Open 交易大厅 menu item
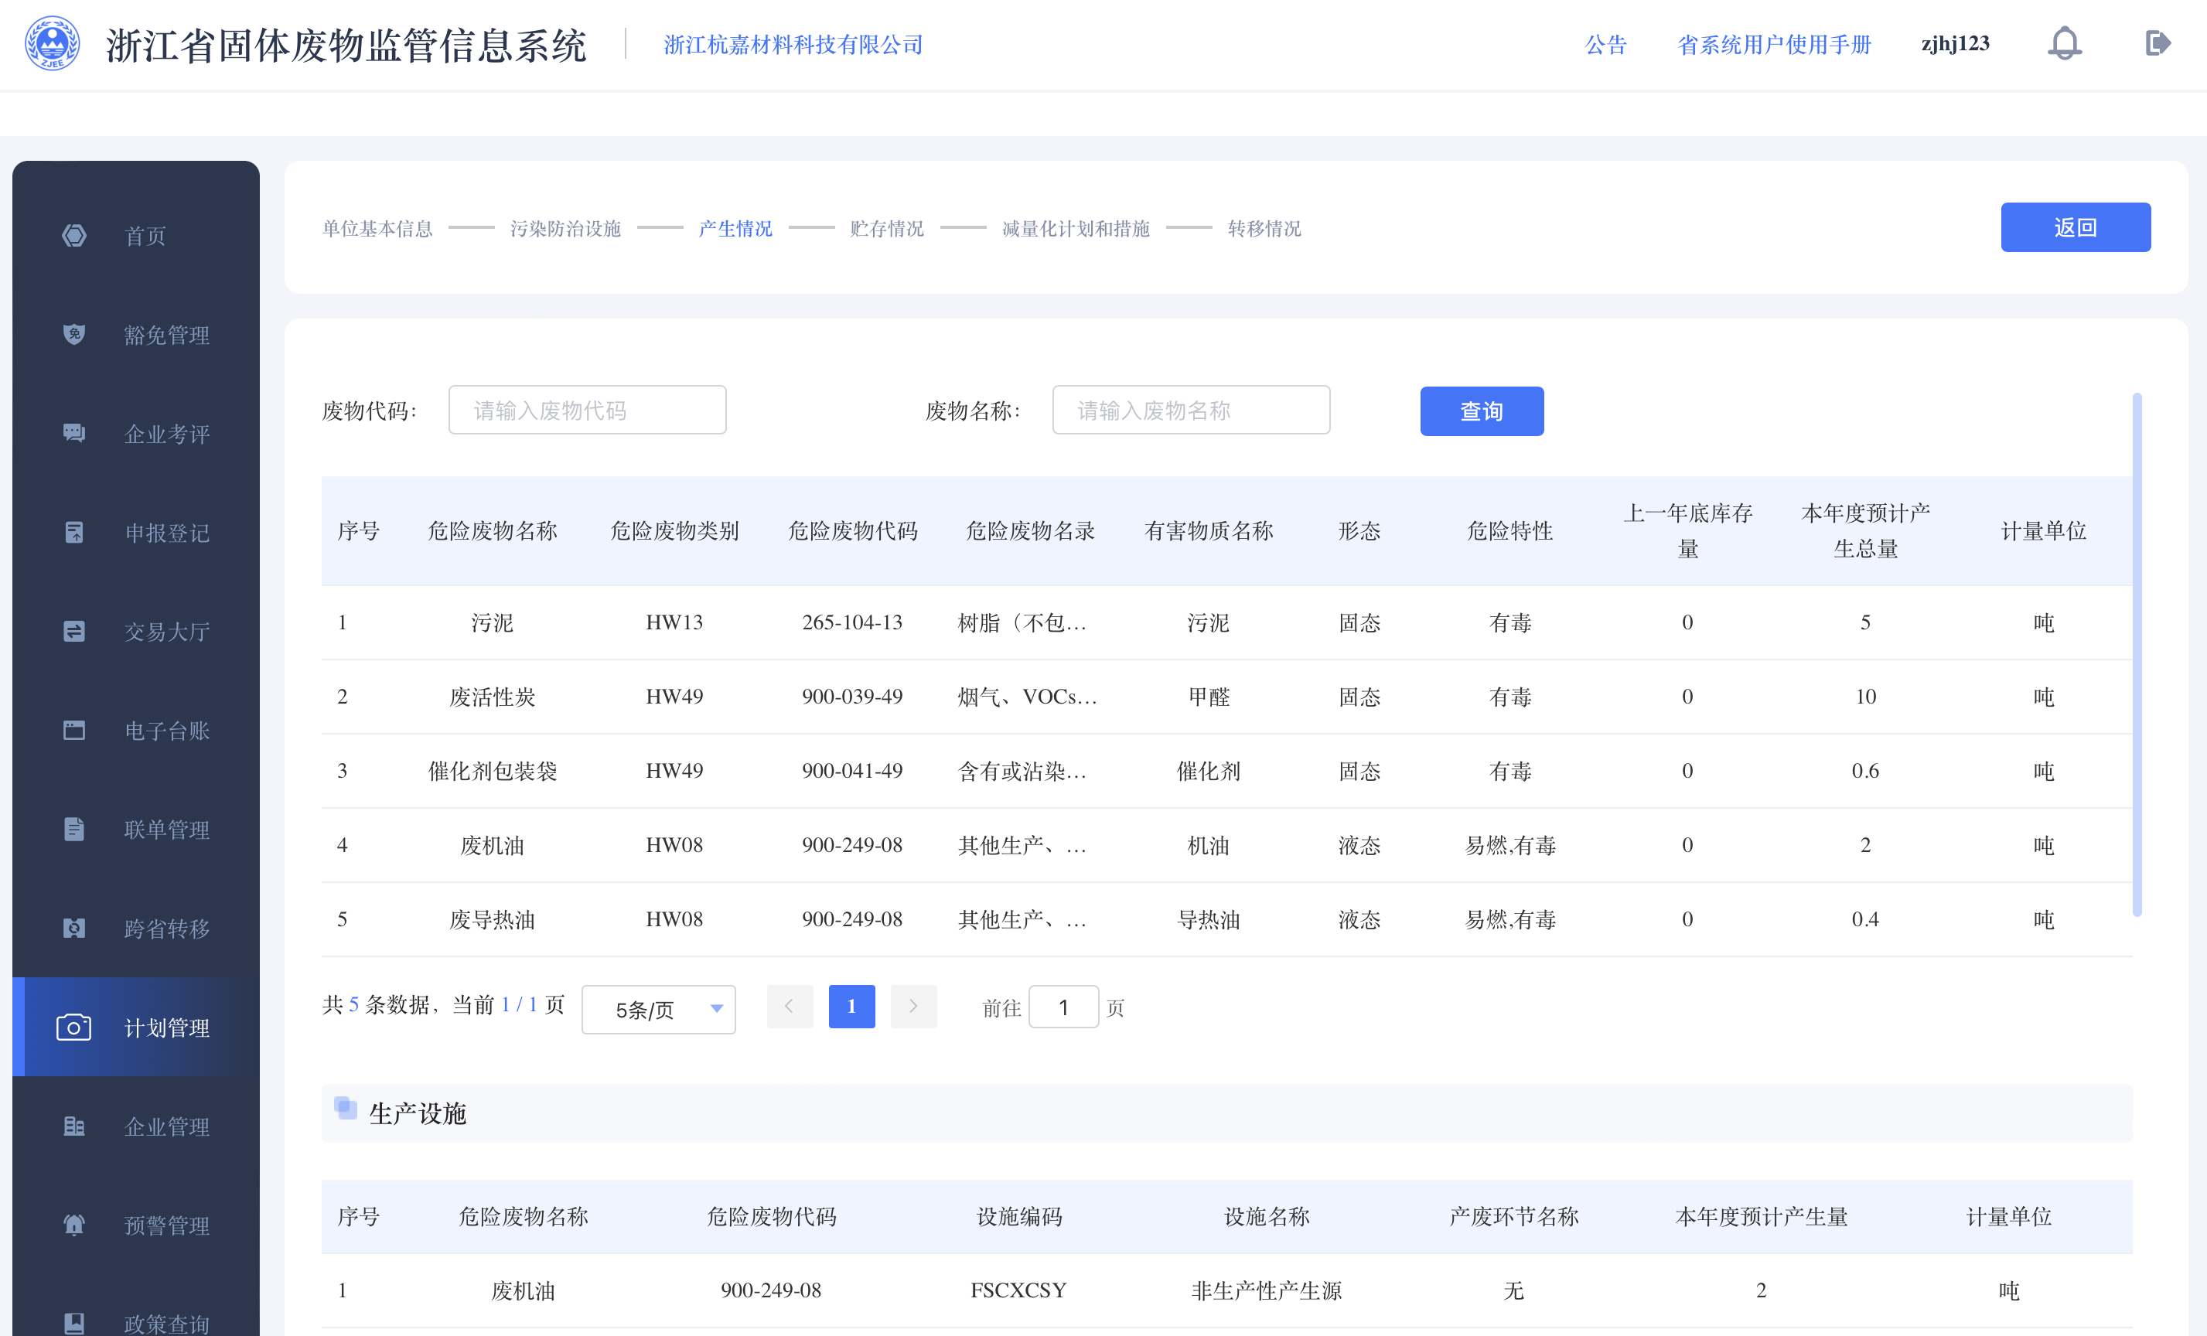This screenshot has height=1336, width=2207. click(x=166, y=632)
